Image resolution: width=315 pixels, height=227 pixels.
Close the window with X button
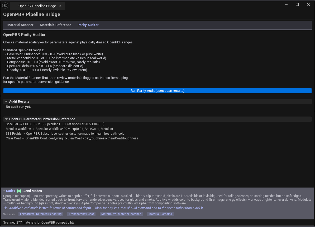308,4
